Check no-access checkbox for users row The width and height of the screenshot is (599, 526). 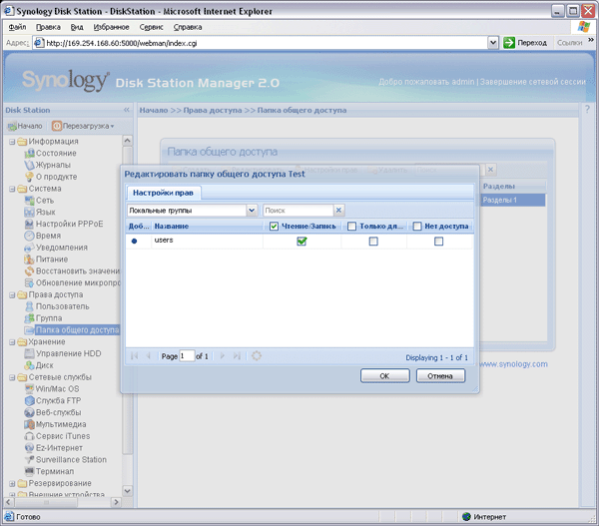click(439, 242)
